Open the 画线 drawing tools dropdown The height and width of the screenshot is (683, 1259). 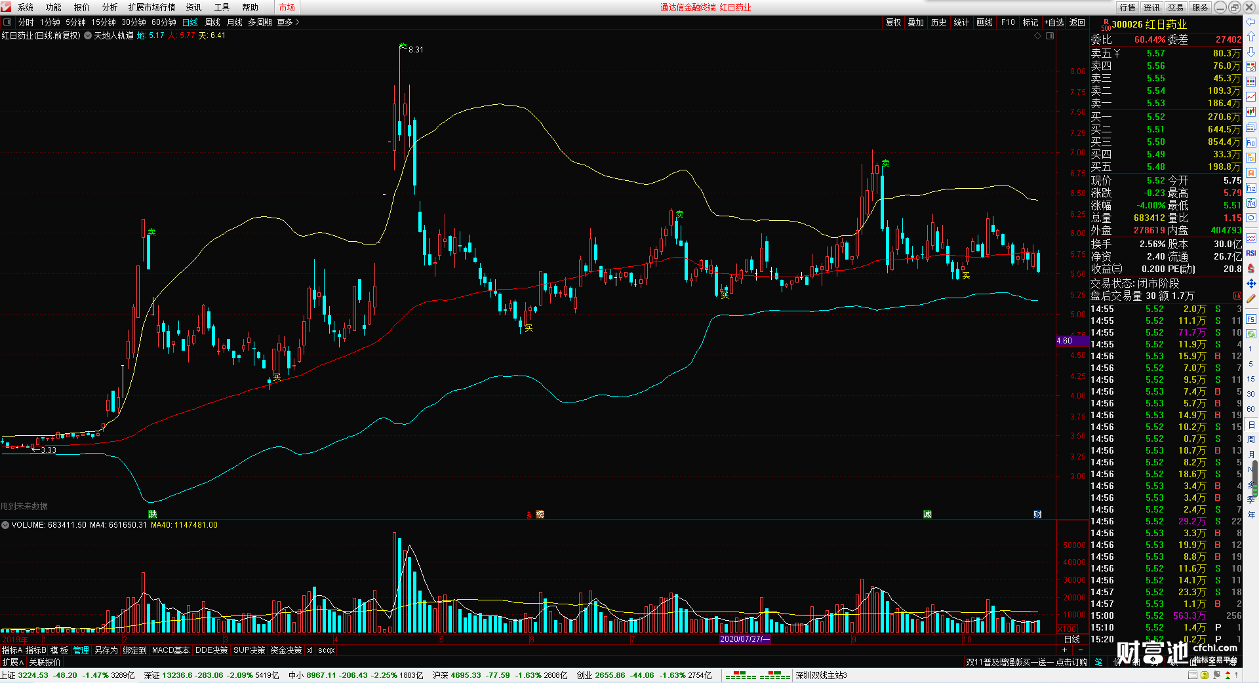pos(984,22)
